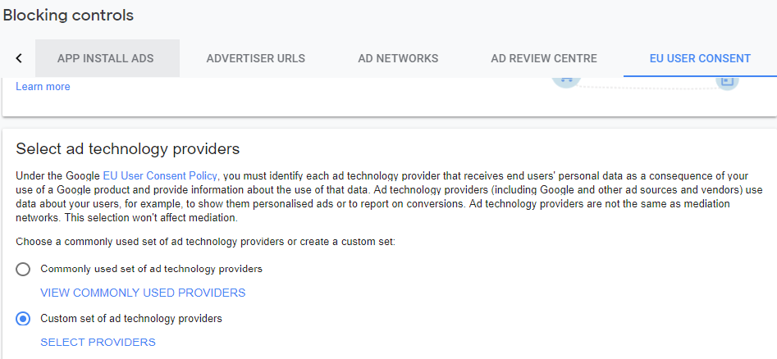Click VIEW COMMONLY USED PROVIDERS
The height and width of the screenshot is (359, 777).
(x=143, y=293)
